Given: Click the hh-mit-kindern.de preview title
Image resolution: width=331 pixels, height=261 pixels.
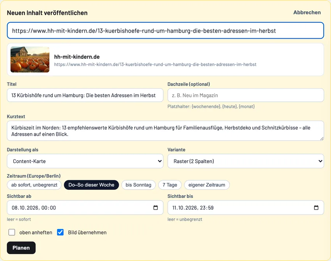Looking at the screenshot, I should tap(77, 57).
